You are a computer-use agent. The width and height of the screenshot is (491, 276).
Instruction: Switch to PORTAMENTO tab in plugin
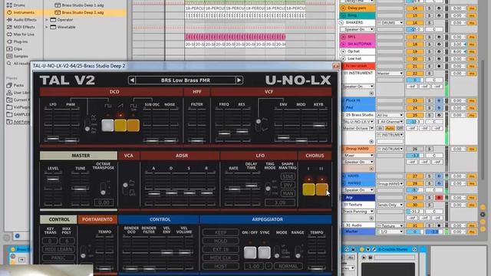coord(97,219)
